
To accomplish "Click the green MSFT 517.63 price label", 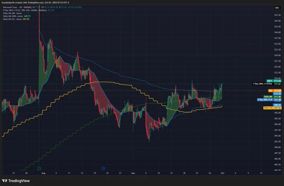I will [x=274, y=81].
